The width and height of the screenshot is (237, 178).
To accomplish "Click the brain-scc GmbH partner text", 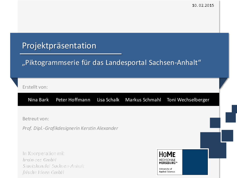I will tap(39, 160).
